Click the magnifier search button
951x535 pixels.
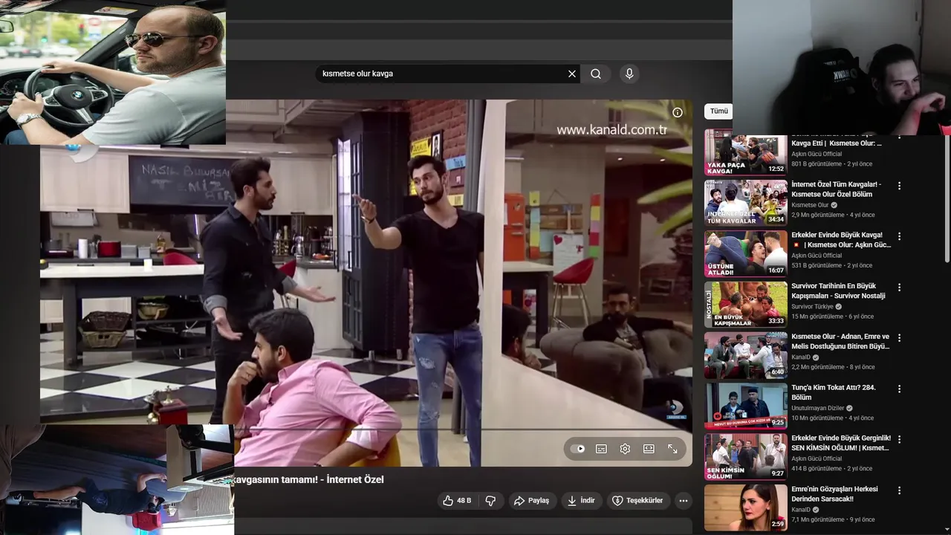(x=596, y=74)
